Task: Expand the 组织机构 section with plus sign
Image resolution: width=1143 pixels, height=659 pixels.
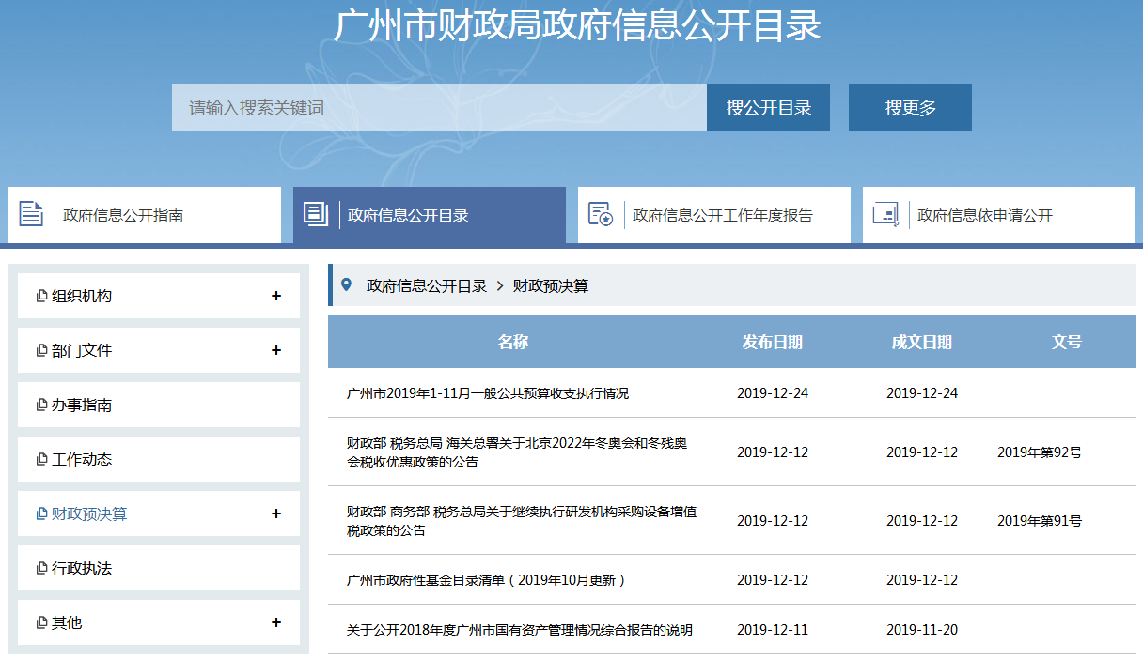Action: pos(276,297)
